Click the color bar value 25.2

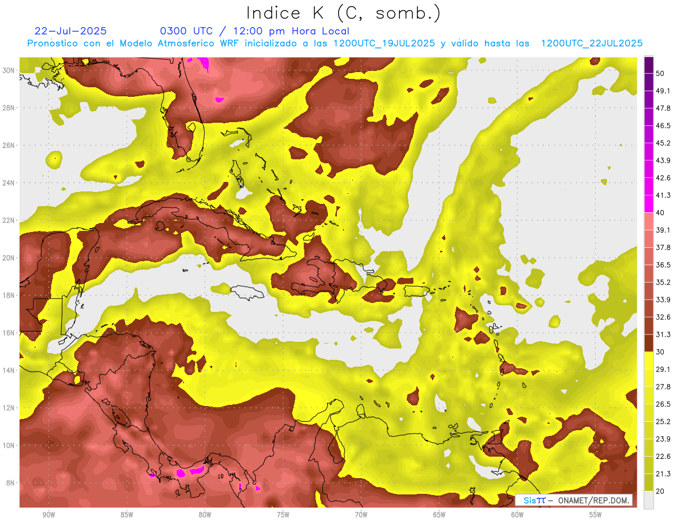[663, 422]
